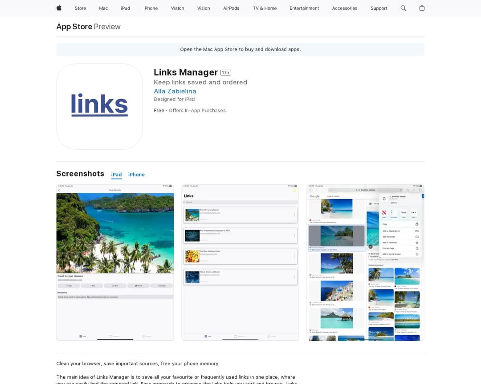Image resolution: width=481 pixels, height=384 pixels.
Task: Select the News app icon in the share sheet screenshot
Action: coord(384,212)
